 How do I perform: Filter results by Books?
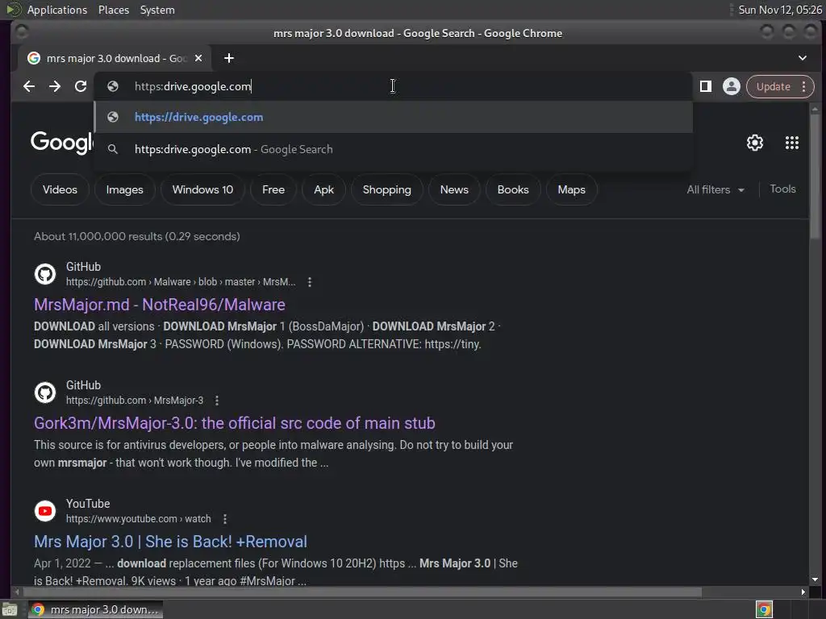pos(513,189)
